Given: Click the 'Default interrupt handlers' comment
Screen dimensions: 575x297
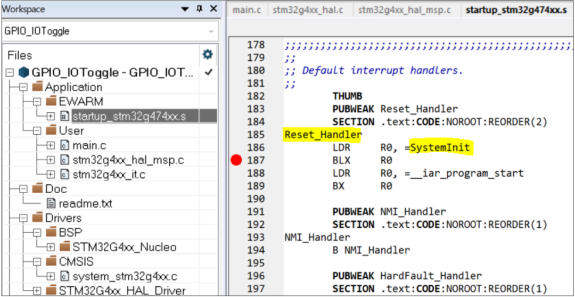Looking at the screenshot, I should tap(374, 70).
